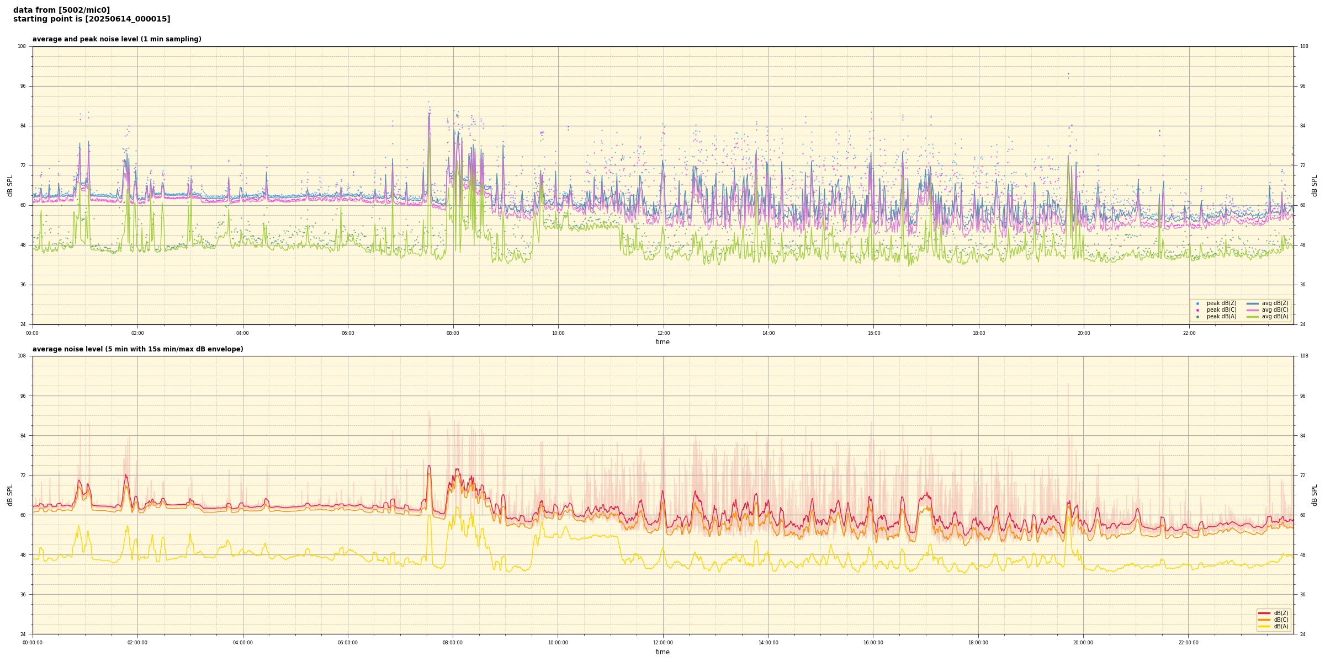
Task: Click the green peak dB(A) legend marker
Action: 1197,317
